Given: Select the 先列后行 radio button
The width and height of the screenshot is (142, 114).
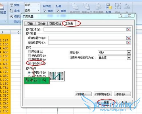Looking at the screenshot, I should 29,72.
